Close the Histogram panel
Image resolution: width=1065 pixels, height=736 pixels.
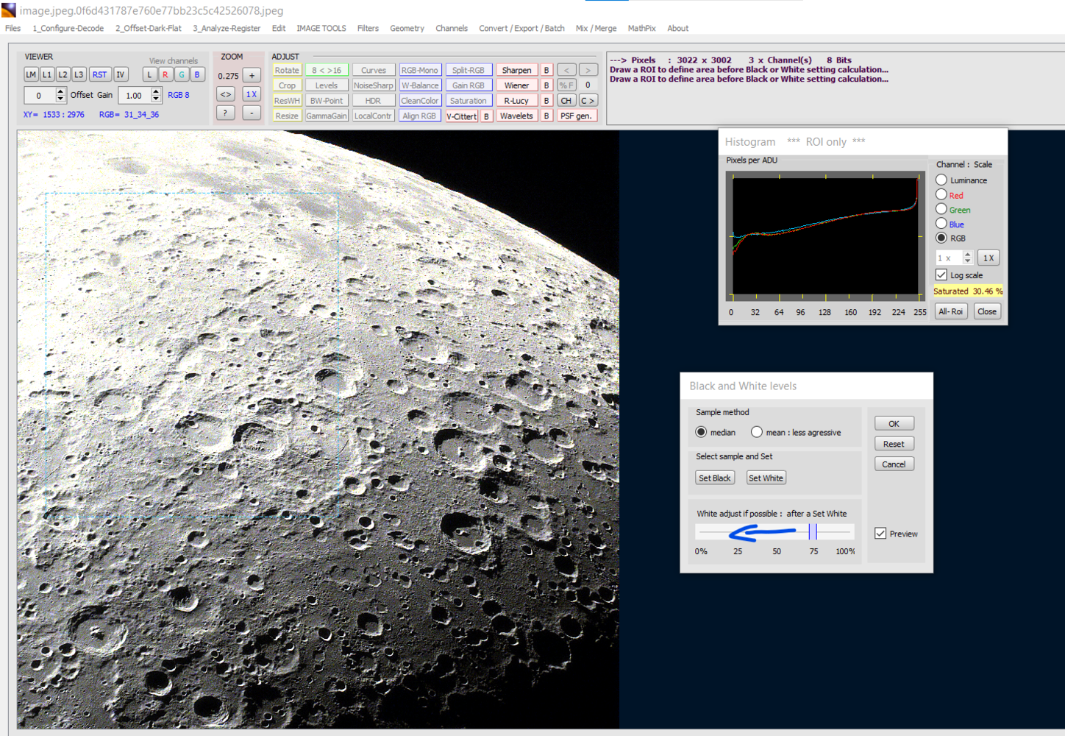(987, 311)
